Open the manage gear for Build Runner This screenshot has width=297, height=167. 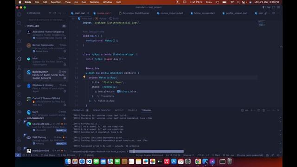click(x=65, y=78)
